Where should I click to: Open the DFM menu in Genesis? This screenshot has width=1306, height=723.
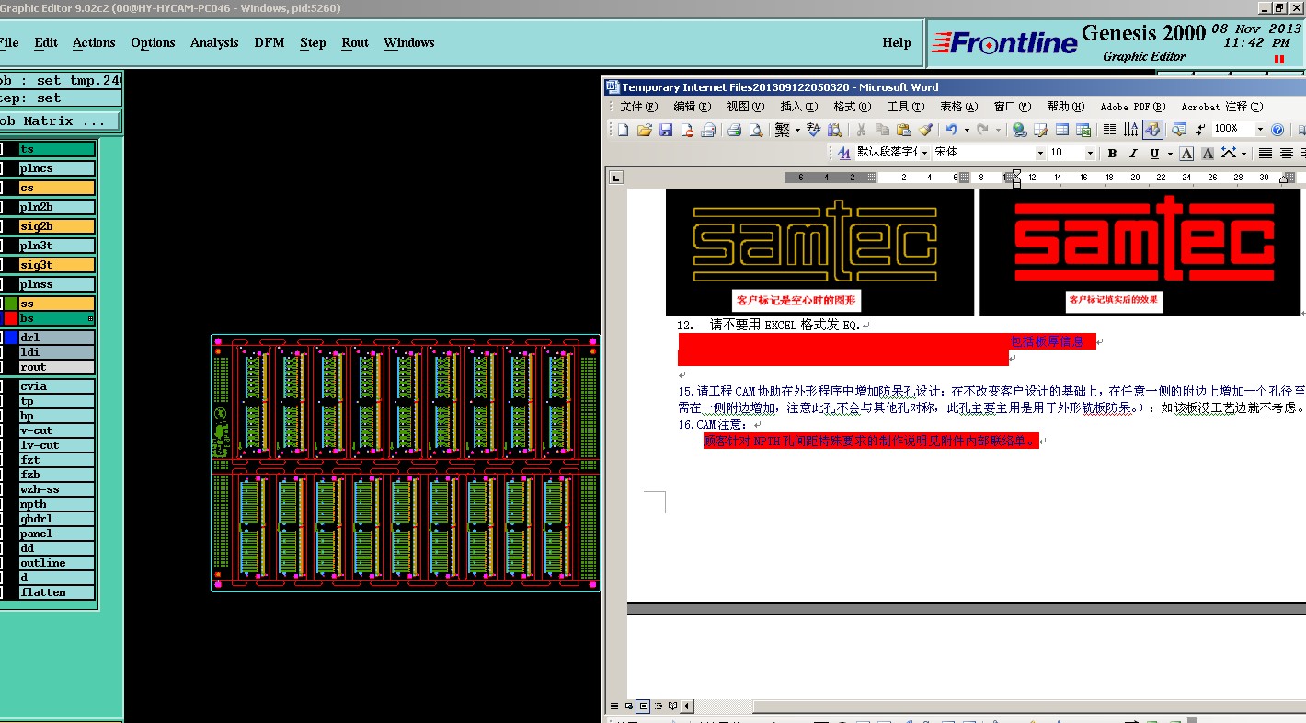pos(269,42)
